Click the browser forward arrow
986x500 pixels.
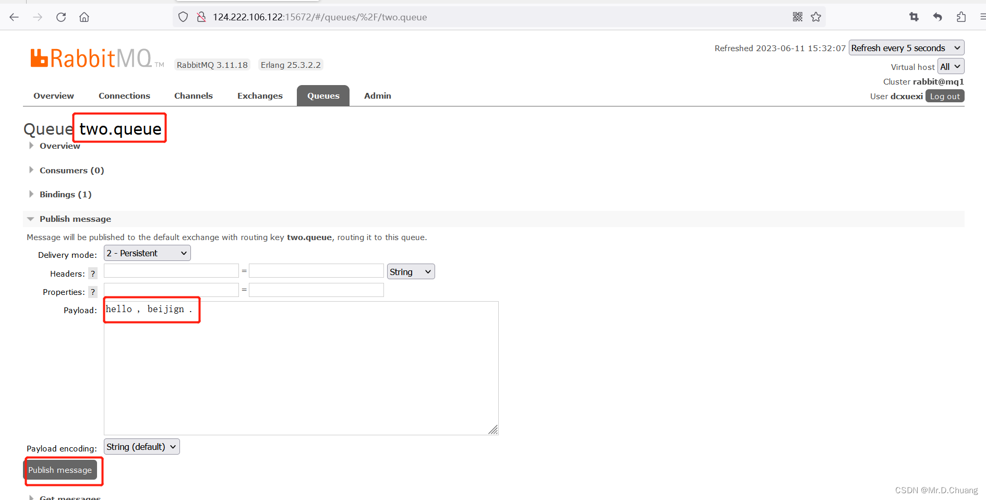pyautogui.click(x=38, y=17)
